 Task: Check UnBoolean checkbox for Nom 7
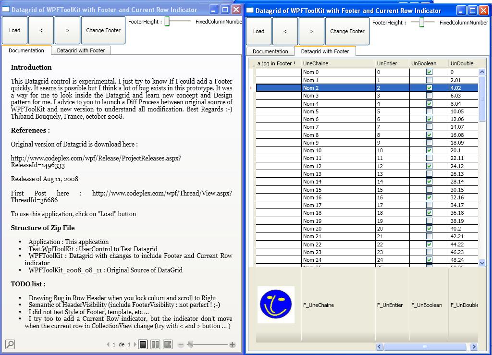pos(429,127)
